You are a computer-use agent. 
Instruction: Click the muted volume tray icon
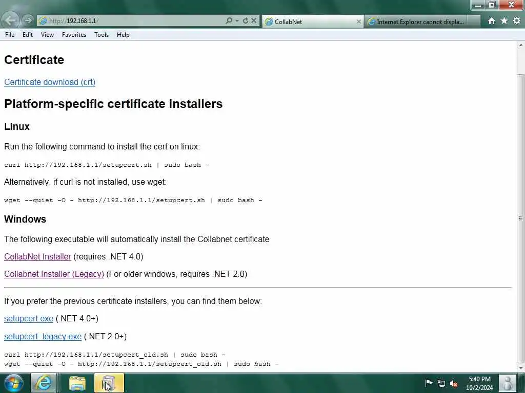(x=454, y=383)
